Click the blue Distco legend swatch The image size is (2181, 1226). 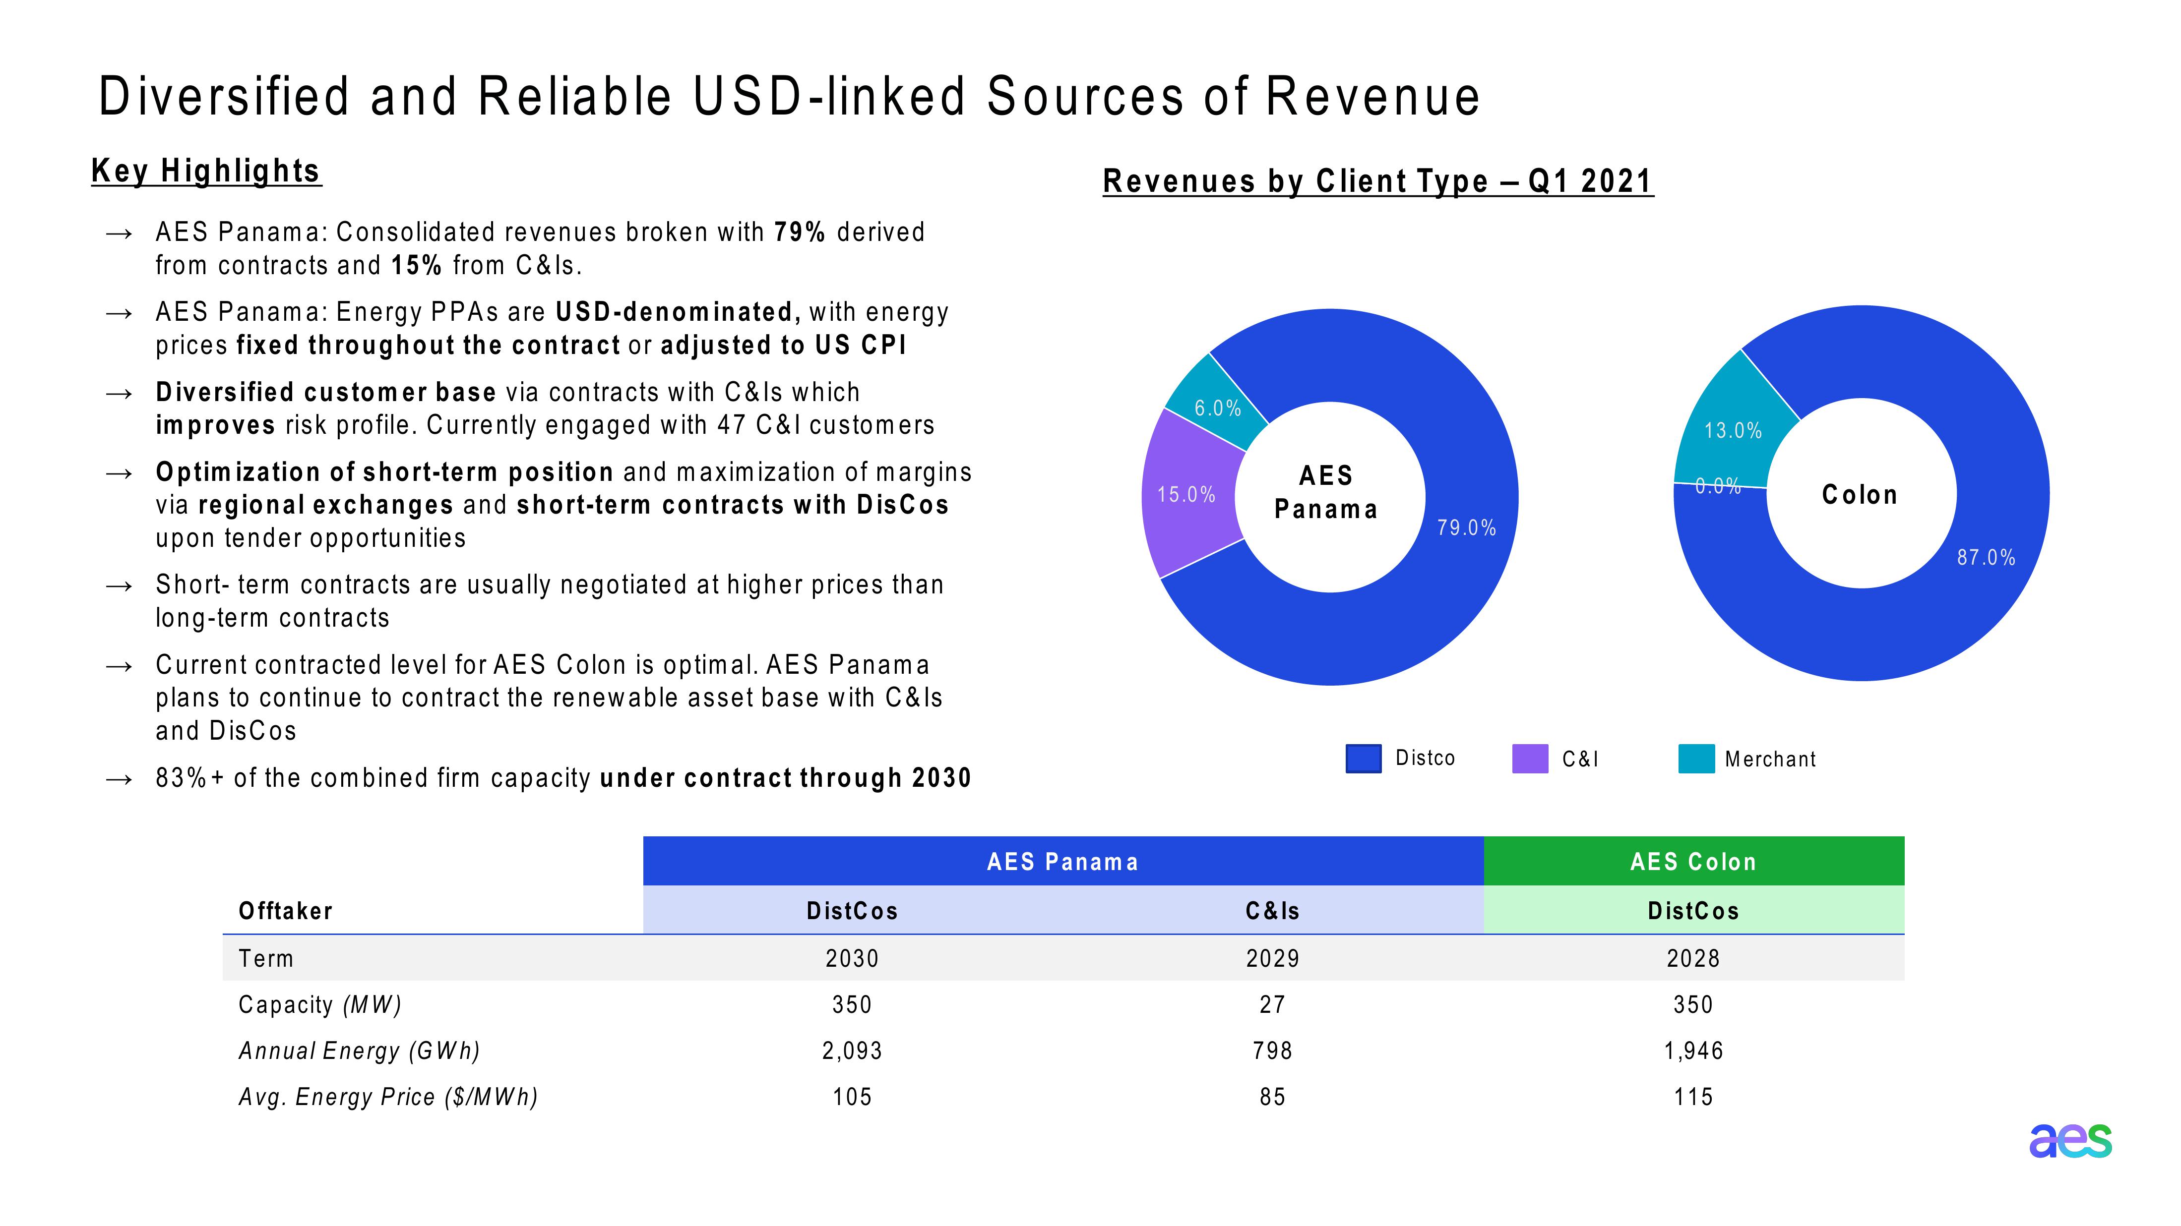click(x=1363, y=759)
